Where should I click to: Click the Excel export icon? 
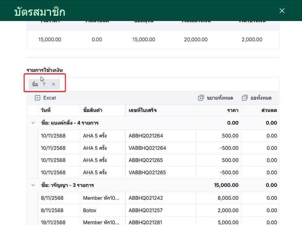coord(37,98)
